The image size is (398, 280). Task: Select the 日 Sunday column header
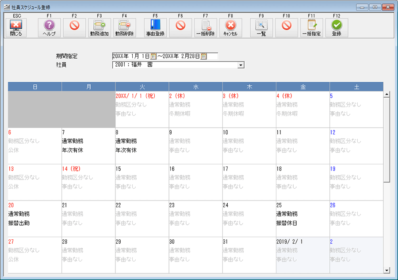pos(35,87)
